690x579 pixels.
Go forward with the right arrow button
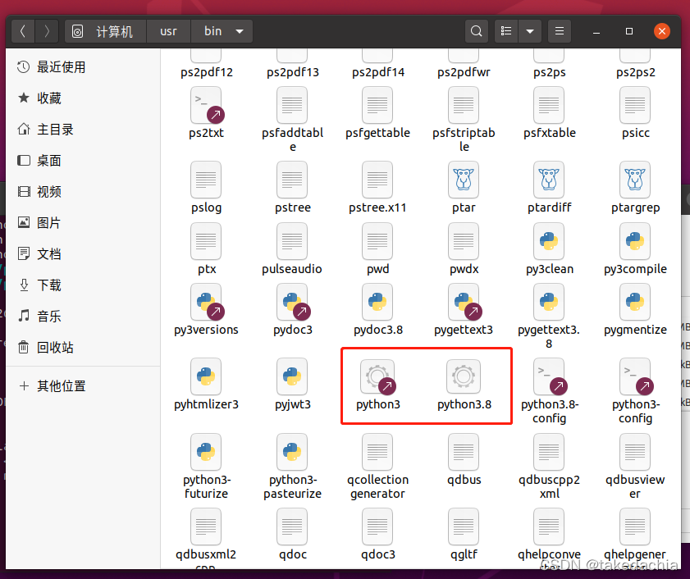[47, 31]
